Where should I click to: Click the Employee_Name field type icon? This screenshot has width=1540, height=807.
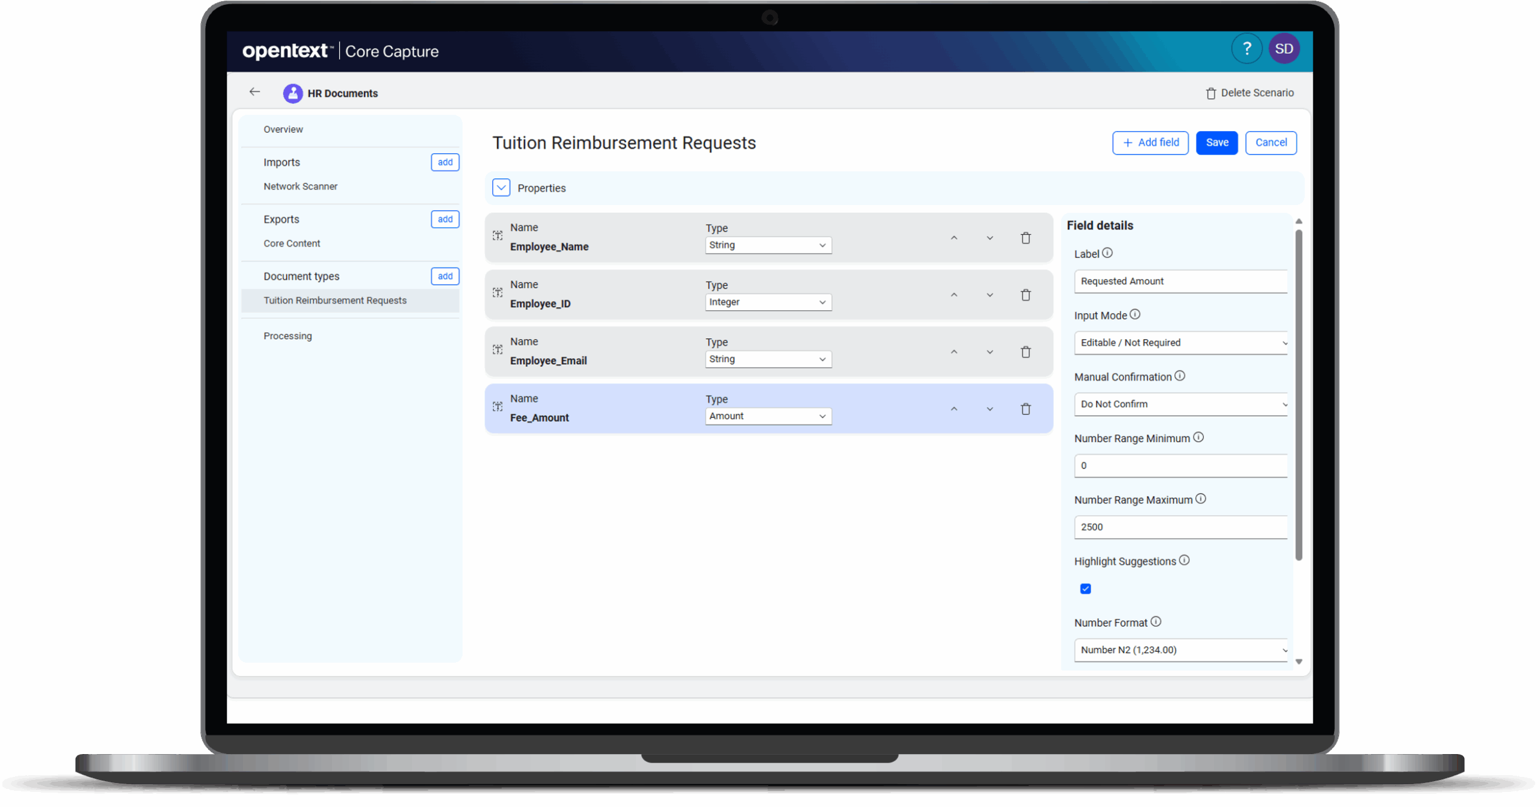pyautogui.click(x=497, y=236)
